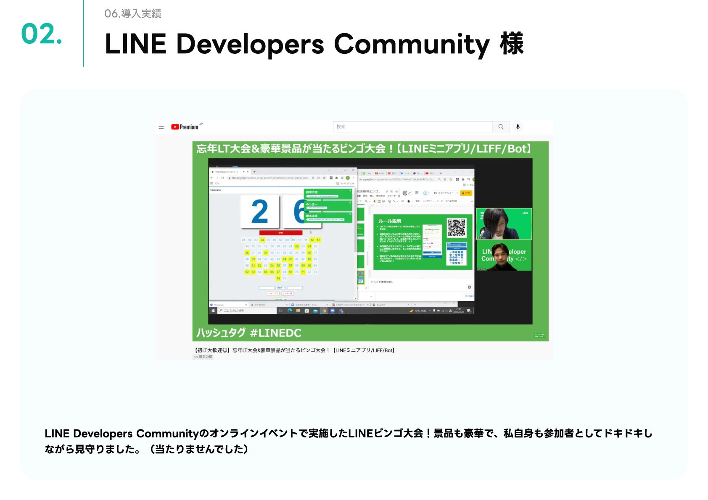
Task: Click the video title below the player
Action: 294,350
